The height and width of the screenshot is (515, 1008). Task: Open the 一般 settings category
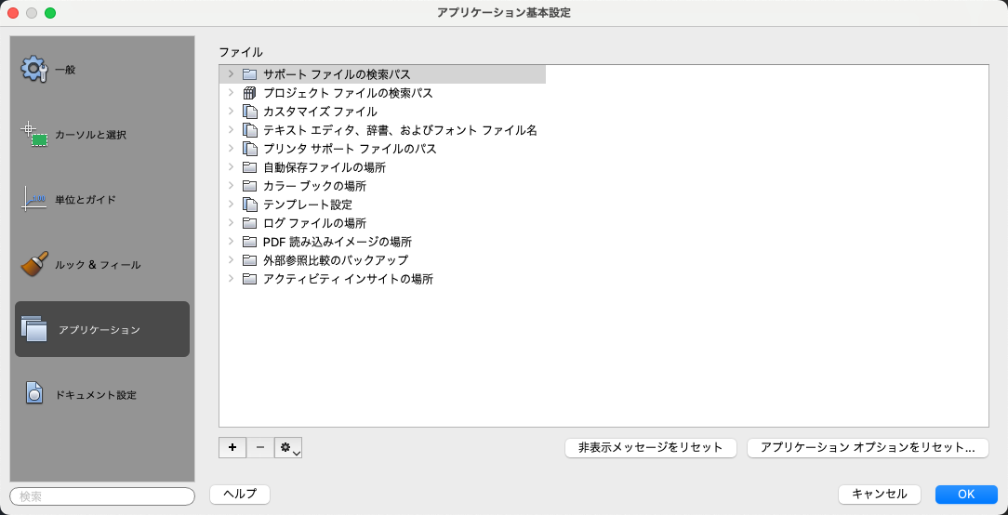point(102,70)
